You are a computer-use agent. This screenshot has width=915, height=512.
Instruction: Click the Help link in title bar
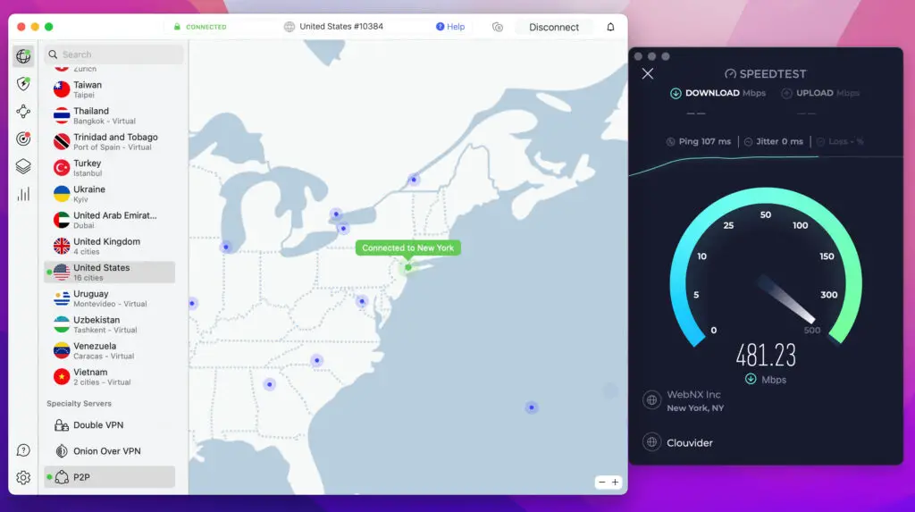click(450, 27)
